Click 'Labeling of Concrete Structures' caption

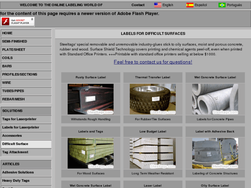pos(215,174)
